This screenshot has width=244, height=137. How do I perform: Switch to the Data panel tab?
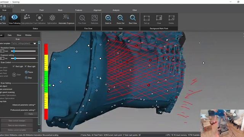(10, 35)
